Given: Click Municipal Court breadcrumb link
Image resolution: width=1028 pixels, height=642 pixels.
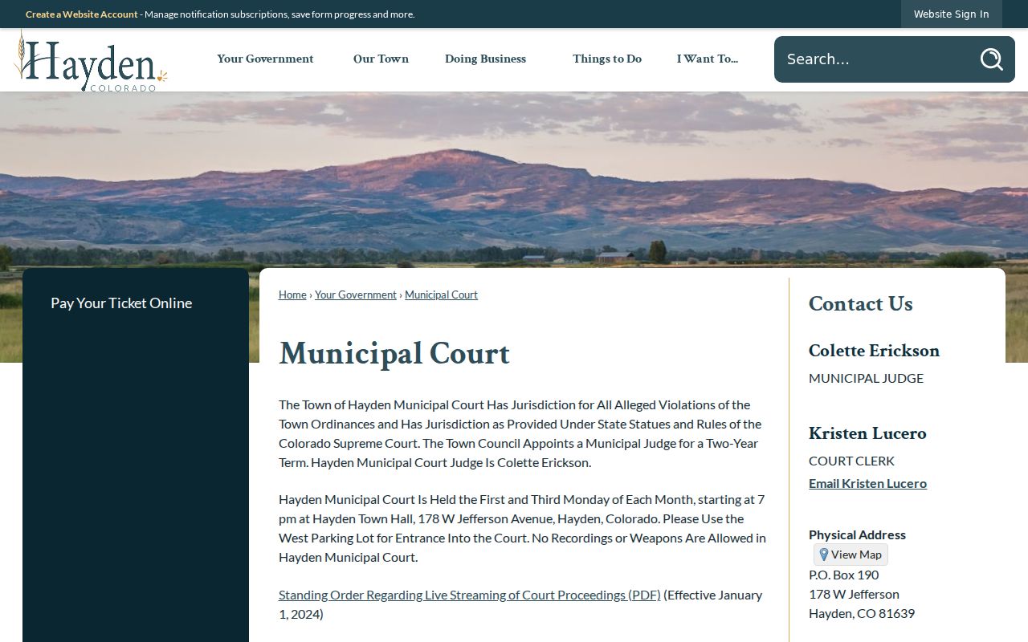Looking at the screenshot, I should [441, 295].
